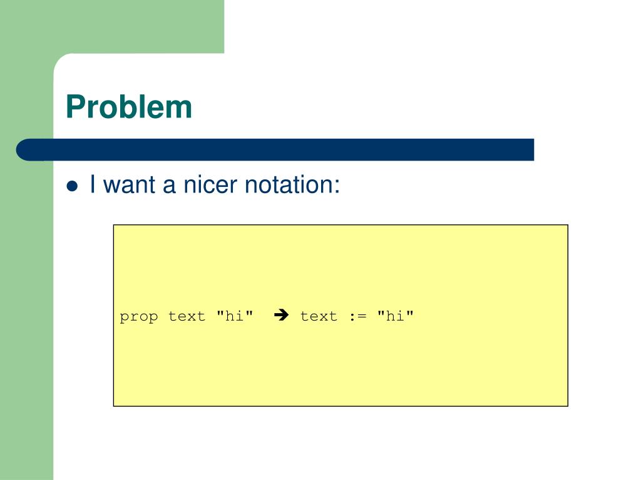Click the word "nicer" in the bullet
This screenshot has width=641, height=480.
(x=210, y=184)
